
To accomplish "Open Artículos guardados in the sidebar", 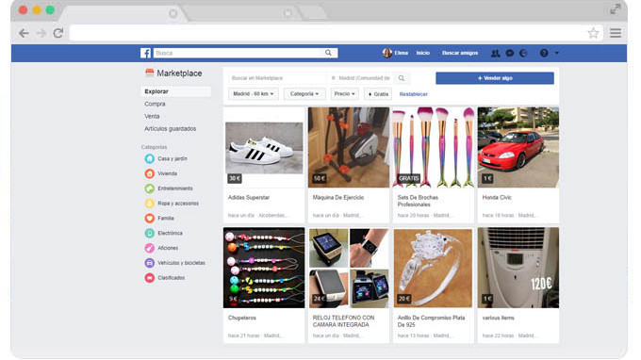I will (170, 129).
